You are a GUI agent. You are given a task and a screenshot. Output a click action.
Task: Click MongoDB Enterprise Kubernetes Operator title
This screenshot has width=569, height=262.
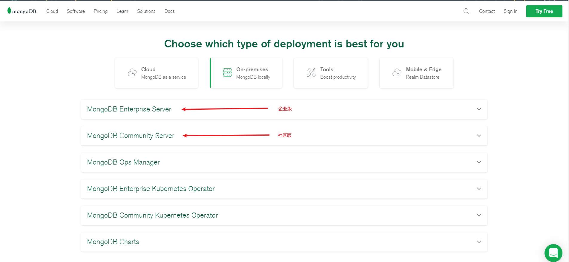[x=151, y=189]
